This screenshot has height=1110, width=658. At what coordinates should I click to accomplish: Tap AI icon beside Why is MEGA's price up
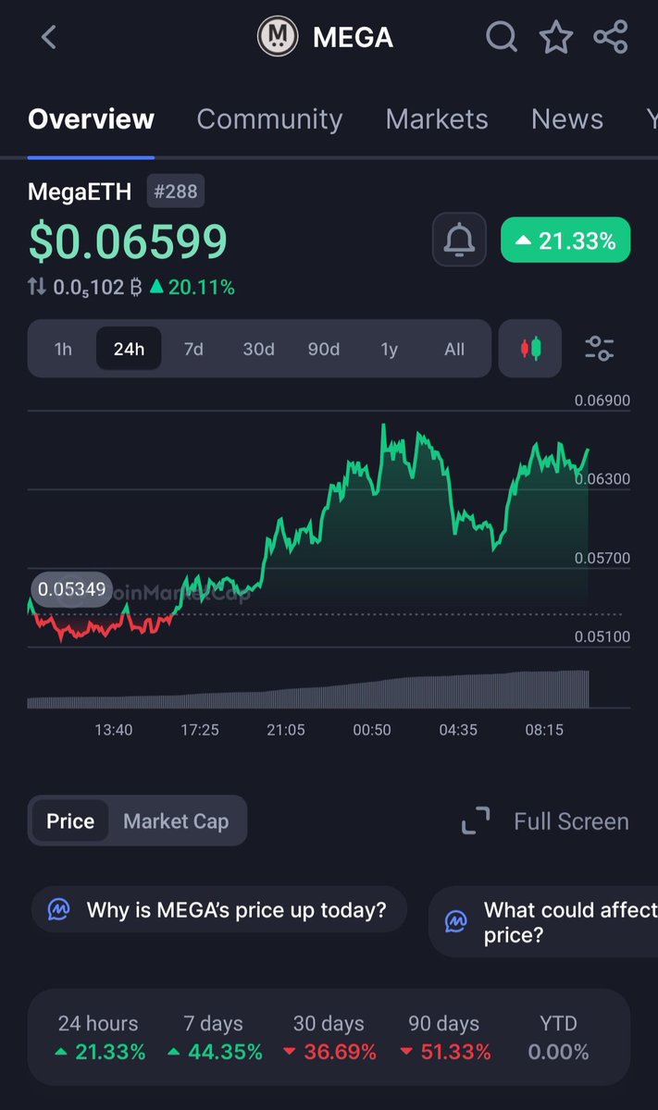point(57,910)
